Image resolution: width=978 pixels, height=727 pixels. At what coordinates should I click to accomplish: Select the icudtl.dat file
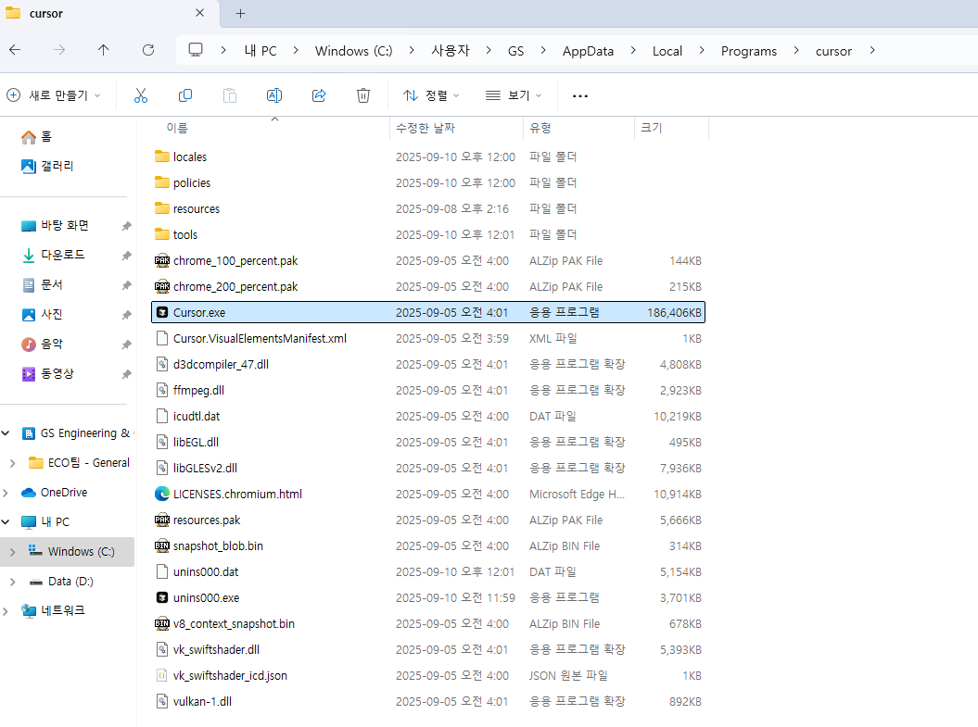(x=428, y=416)
